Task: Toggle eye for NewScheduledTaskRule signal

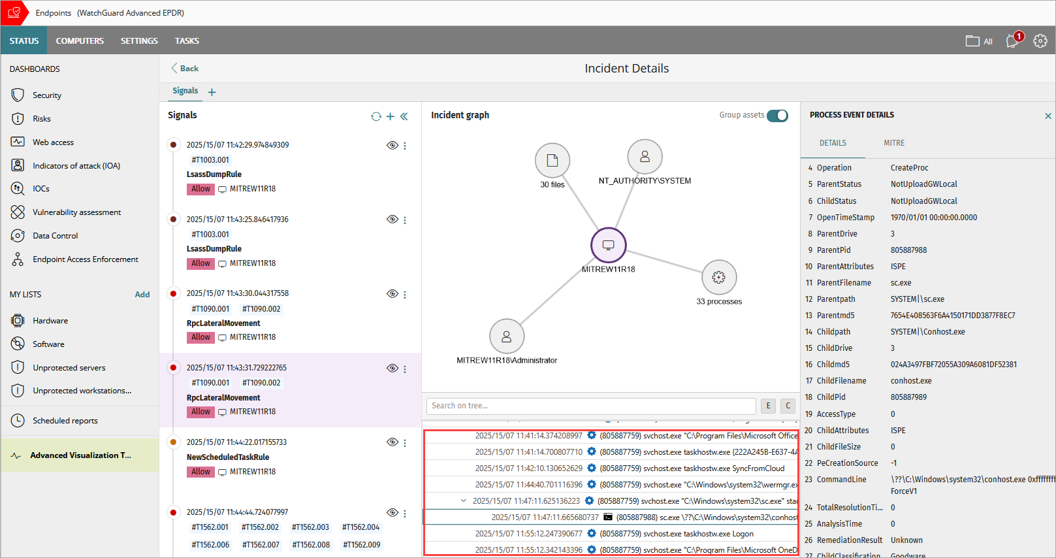Action: [392, 442]
